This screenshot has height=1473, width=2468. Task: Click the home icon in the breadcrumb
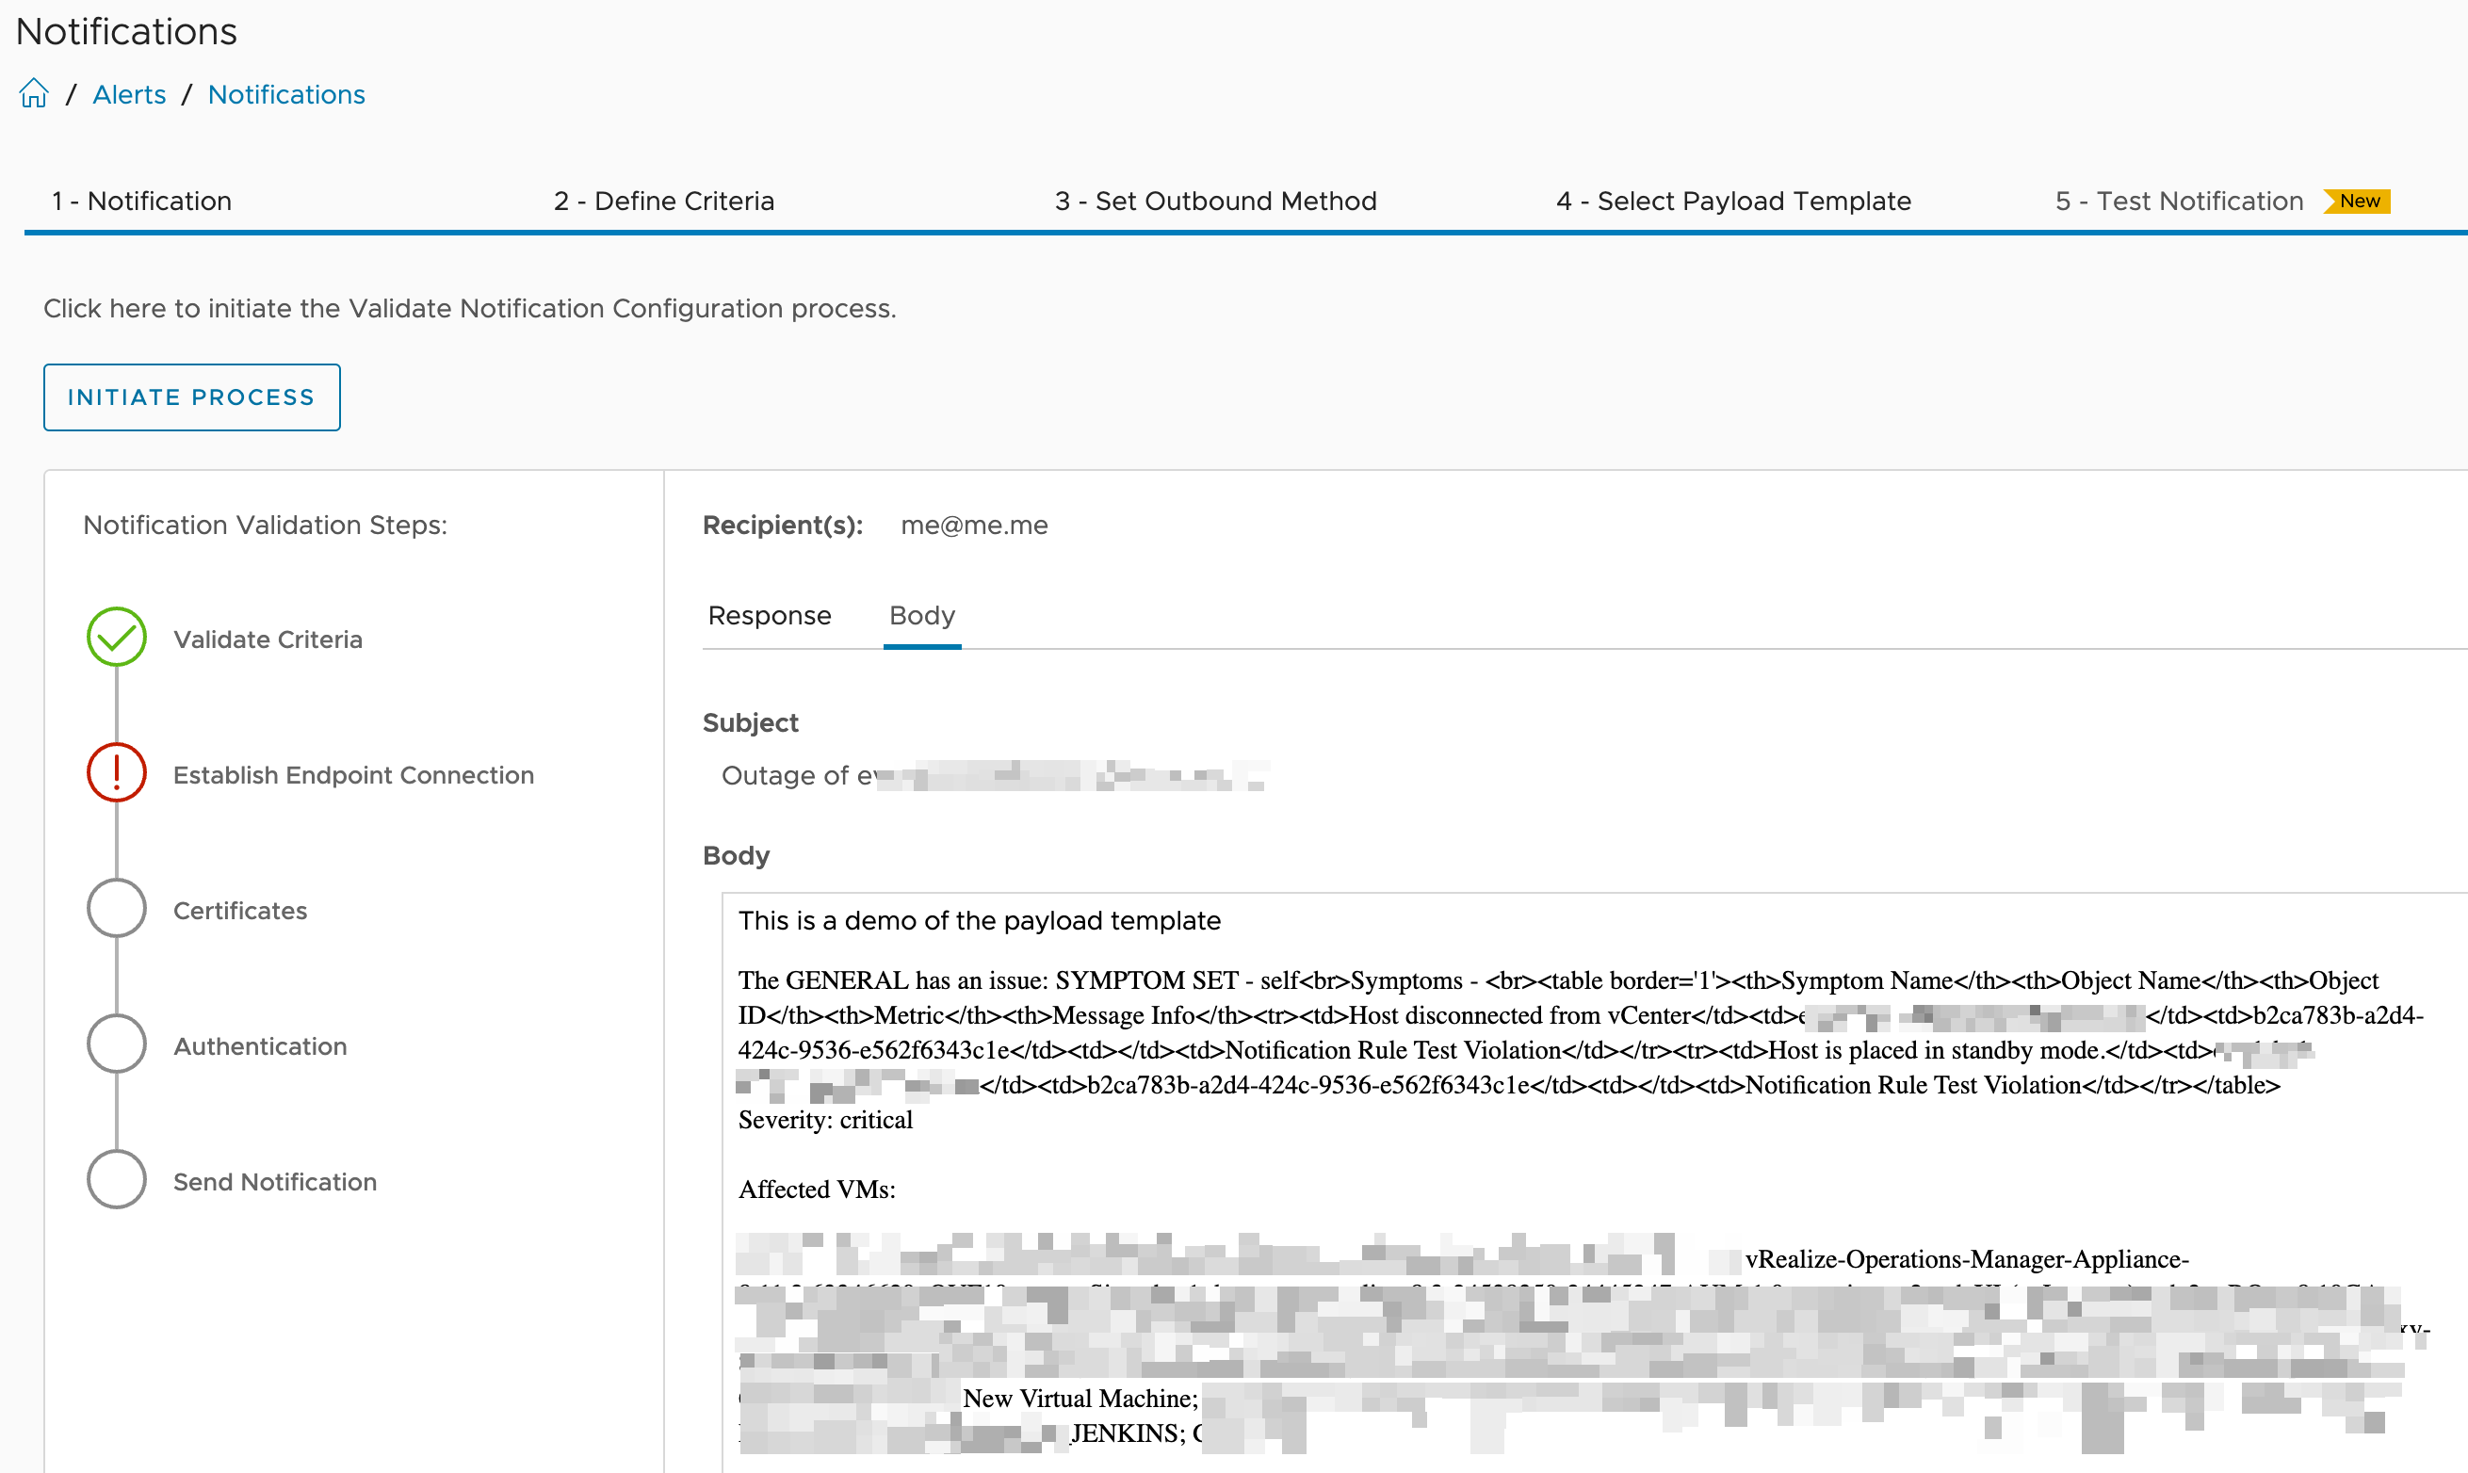34,92
